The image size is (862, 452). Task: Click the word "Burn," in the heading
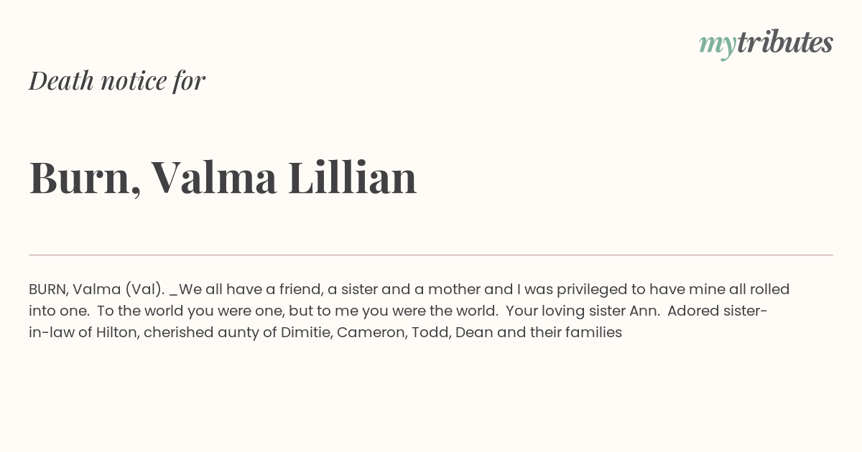(x=85, y=179)
